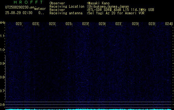The width and height of the screenshot is (174, 110).
Task: Click the 0238 time marker
Action: pyautogui.click(x=135, y=24)
